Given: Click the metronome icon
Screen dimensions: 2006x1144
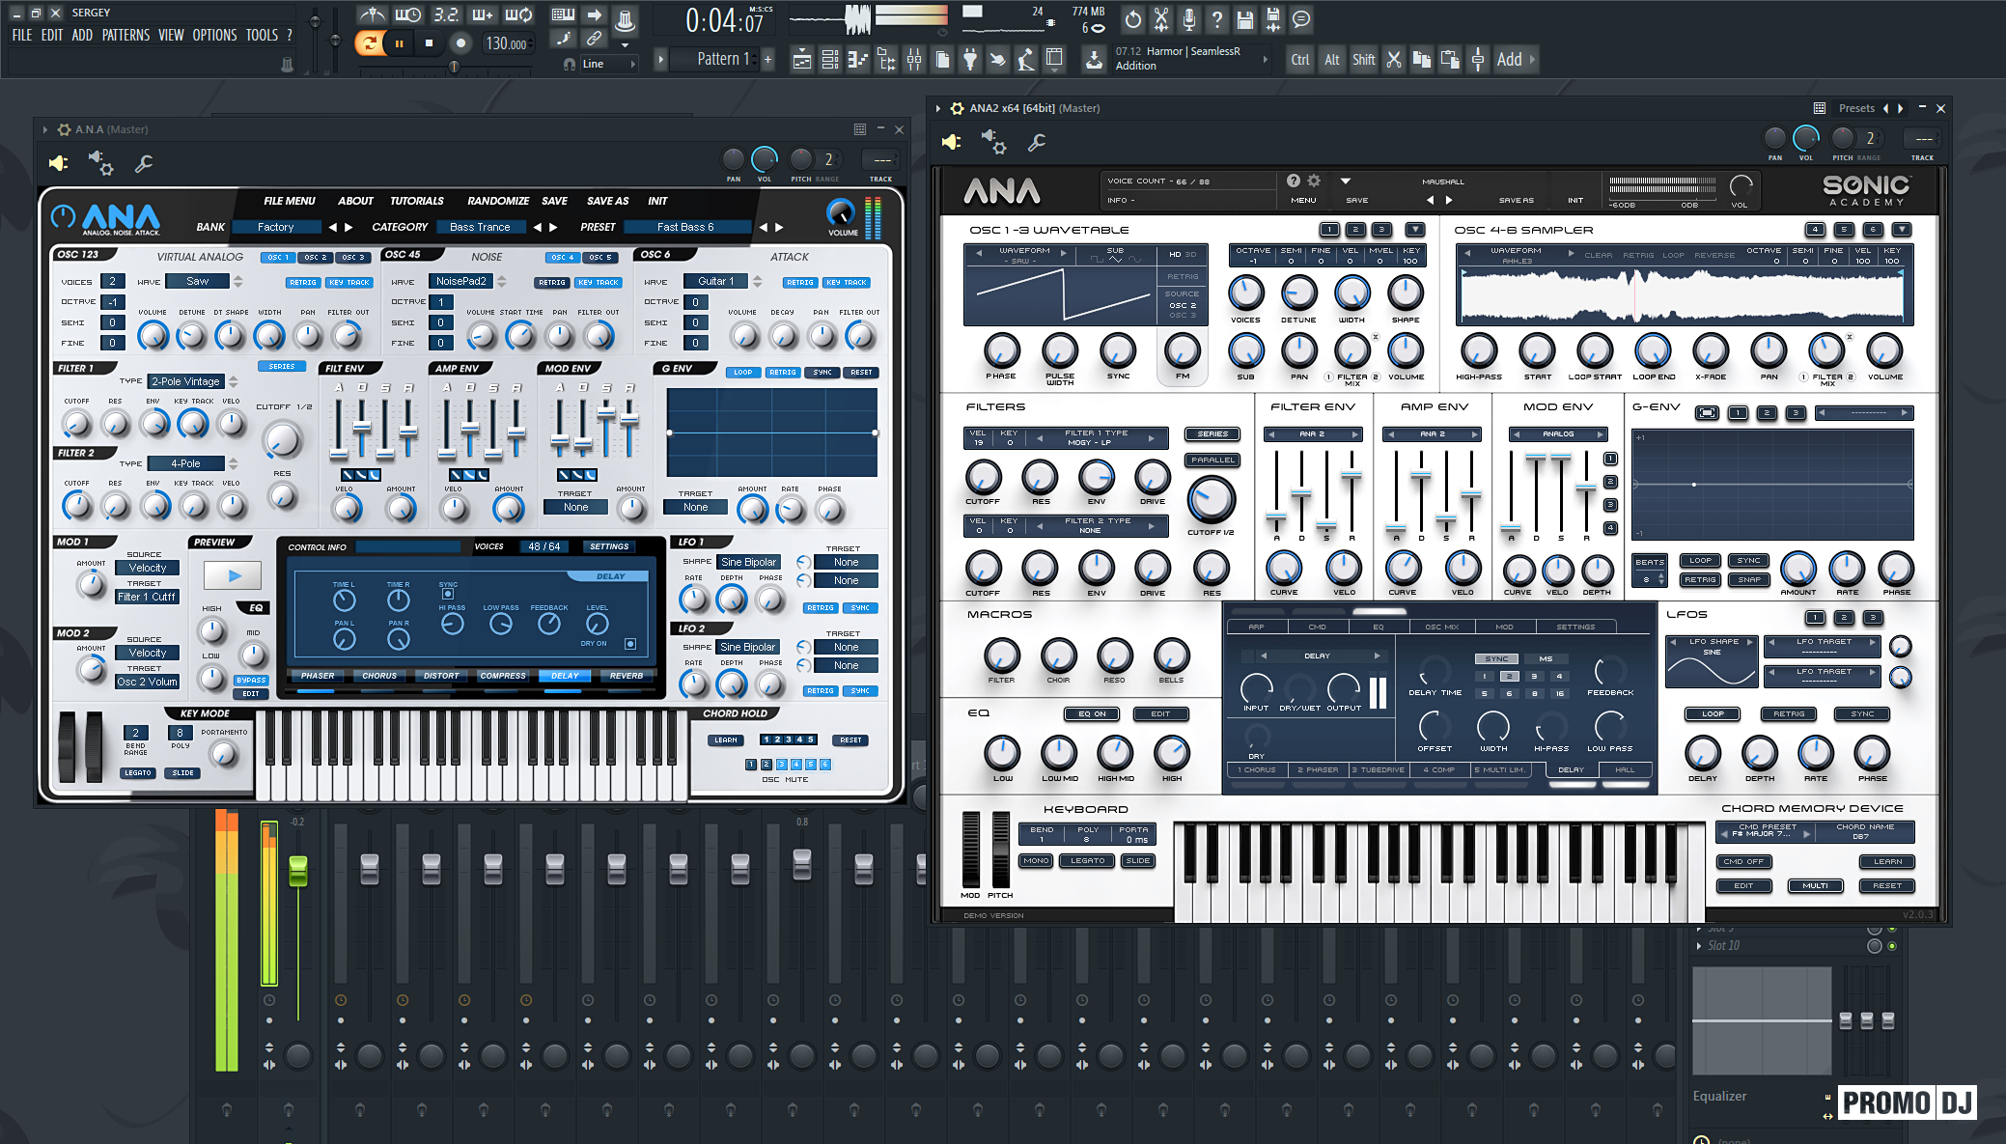Looking at the screenshot, I should coord(372,15).
